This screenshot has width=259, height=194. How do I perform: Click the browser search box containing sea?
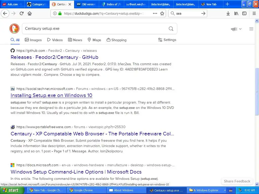(187, 13)
